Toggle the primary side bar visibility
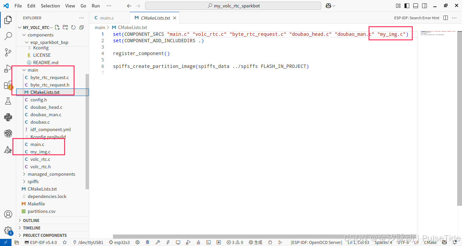462x246 pixels. click(407, 6)
